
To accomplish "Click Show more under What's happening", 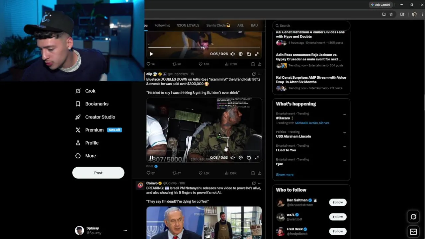I will pos(285,175).
